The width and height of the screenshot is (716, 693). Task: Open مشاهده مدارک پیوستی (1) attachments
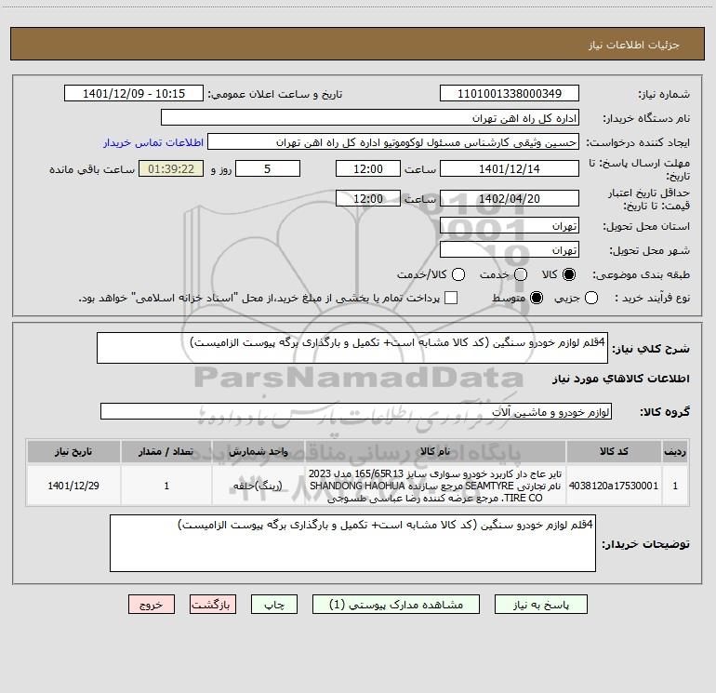[396, 605]
